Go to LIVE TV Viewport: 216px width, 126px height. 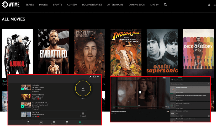[x=154, y=5]
